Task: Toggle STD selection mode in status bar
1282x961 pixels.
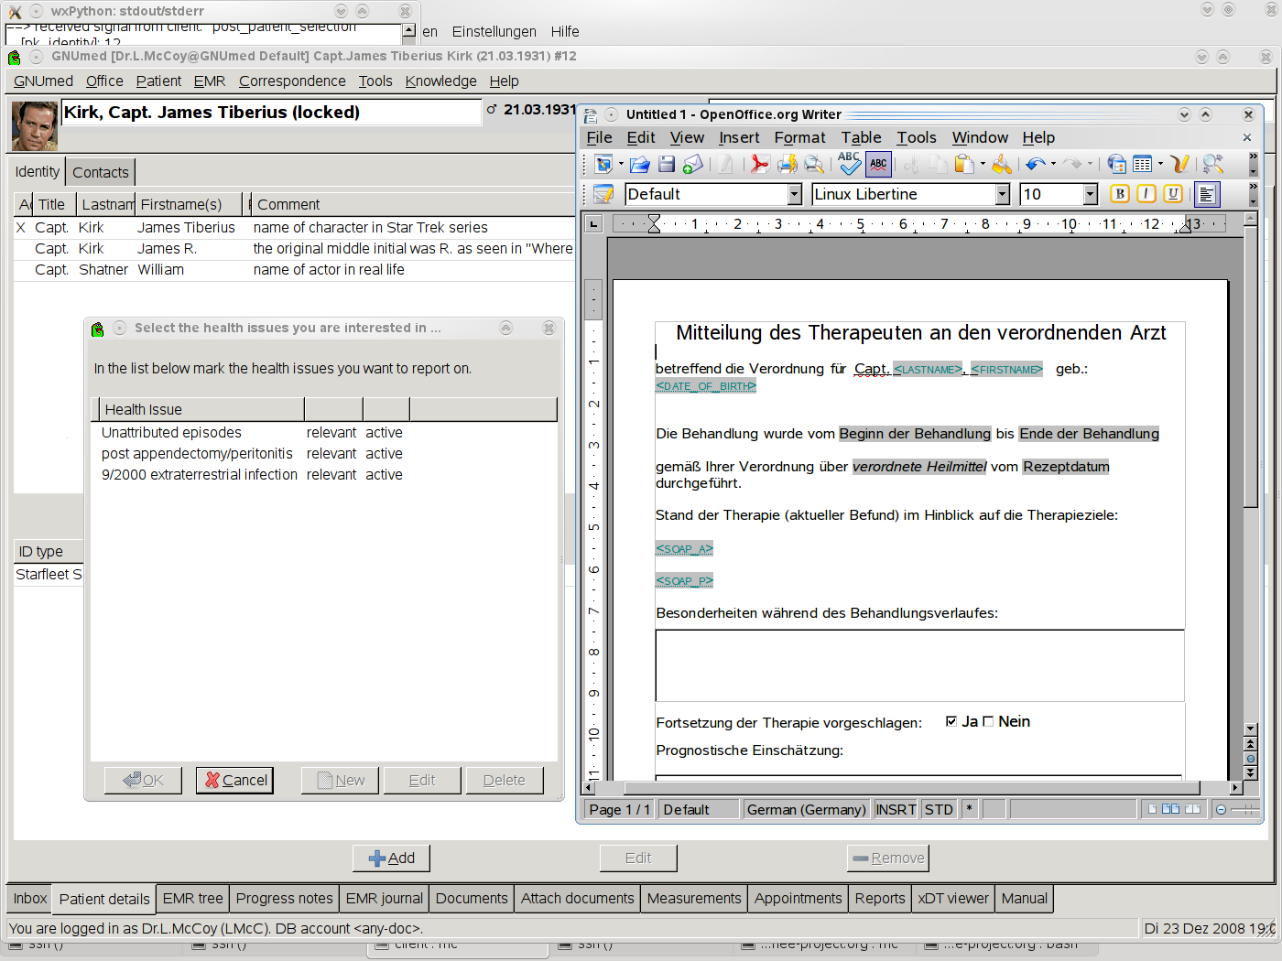Action: (939, 809)
